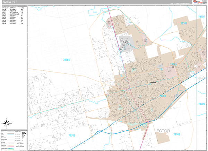Click the ZIP Code column header
This screenshot has width=208, height=151.
(x=5, y=7)
